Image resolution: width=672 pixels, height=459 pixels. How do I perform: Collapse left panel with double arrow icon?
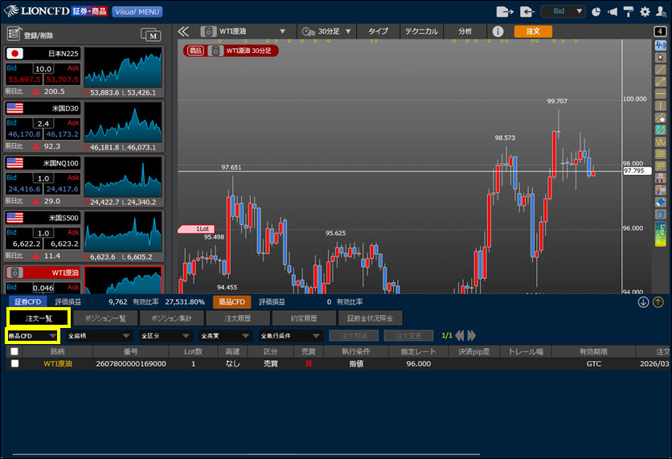pos(183,31)
